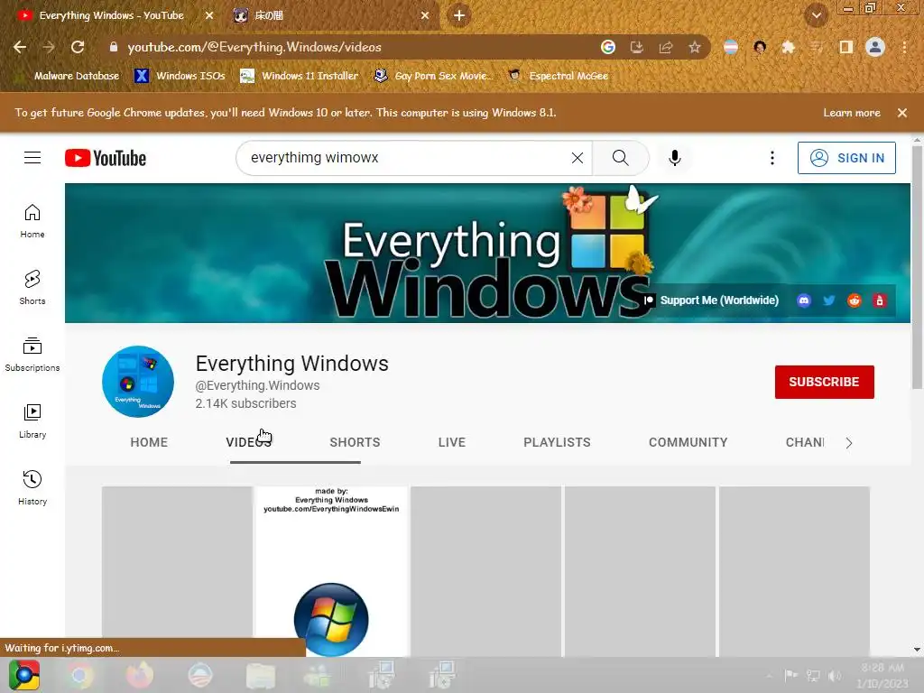The width and height of the screenshot is (924, 693).
Task: Click the address bar URL
Action: 254,47
